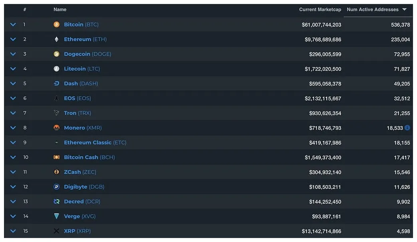Click the Dogecoin coin logo
417x242 pixels.
pyautogui.click(x=57, y=54)
